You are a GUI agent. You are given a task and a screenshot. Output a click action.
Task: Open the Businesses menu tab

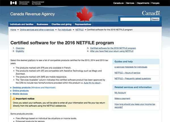(42, 24)
